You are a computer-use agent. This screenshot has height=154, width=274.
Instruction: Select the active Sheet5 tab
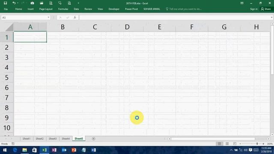pyautogui.click(x=79, y=139)
